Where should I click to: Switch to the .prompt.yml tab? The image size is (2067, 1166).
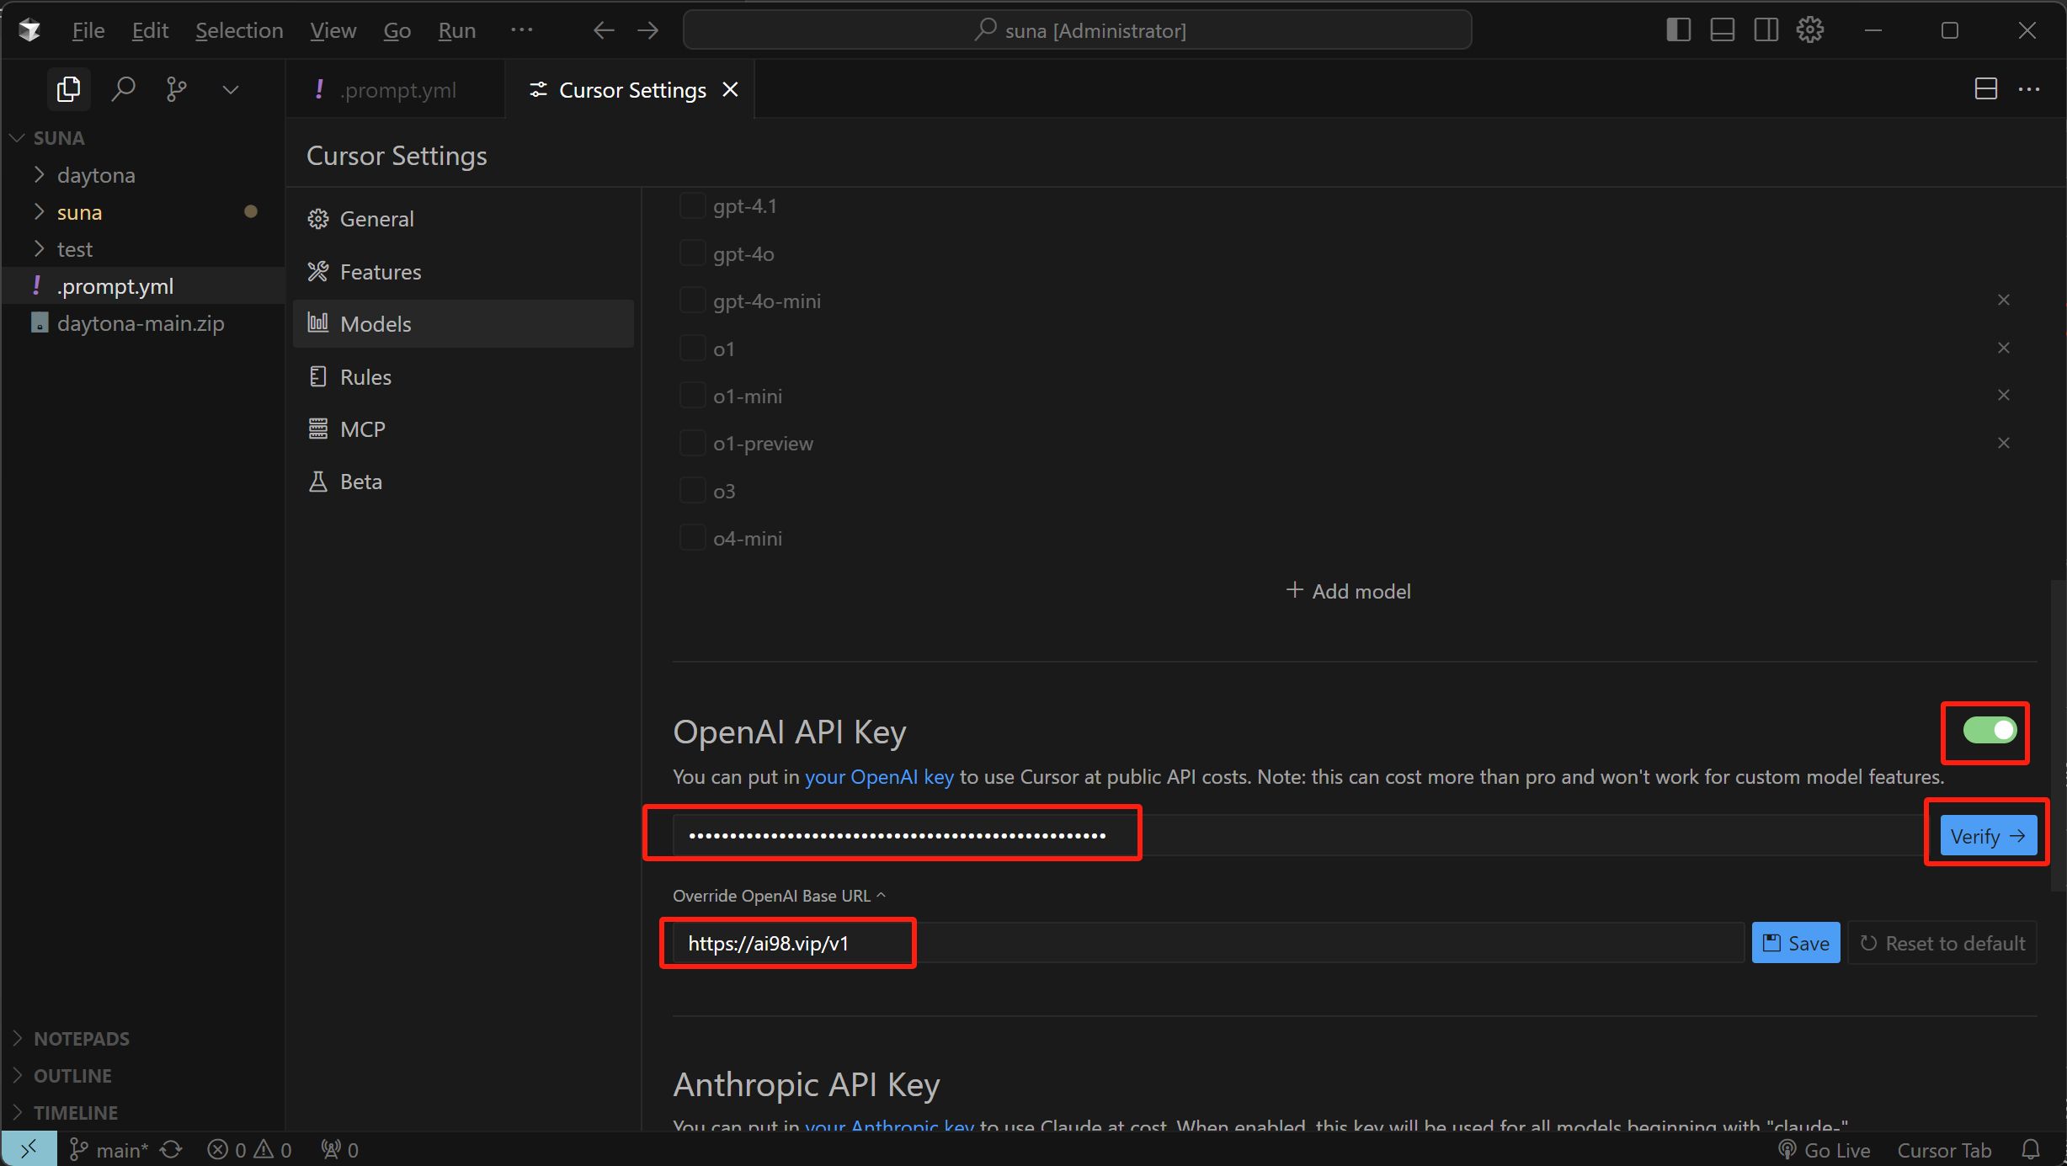click(394, 89)
